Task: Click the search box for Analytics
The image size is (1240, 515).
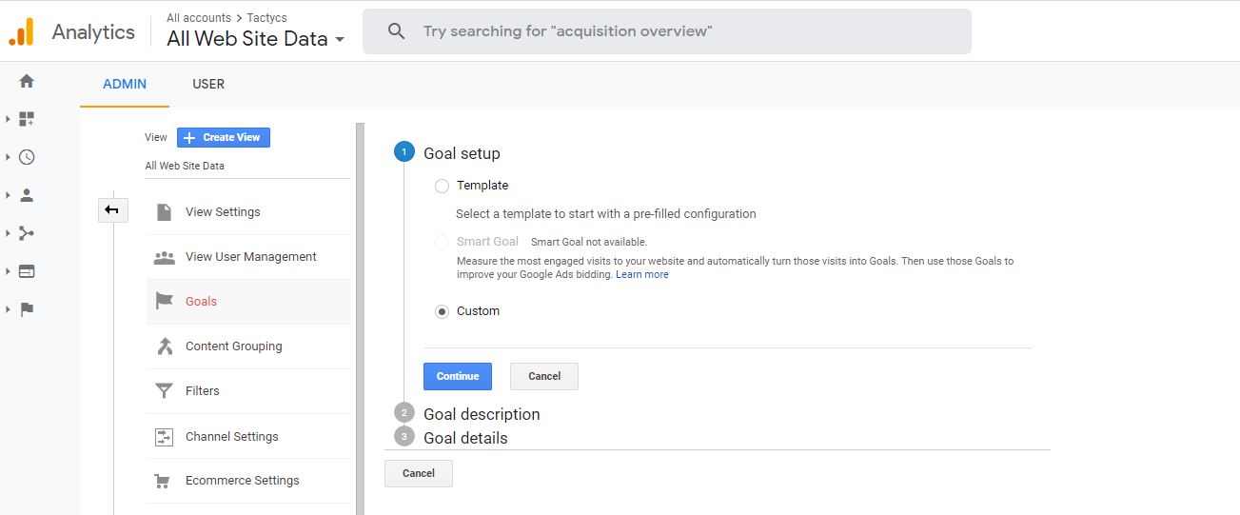Action: (x=666, y=31)
